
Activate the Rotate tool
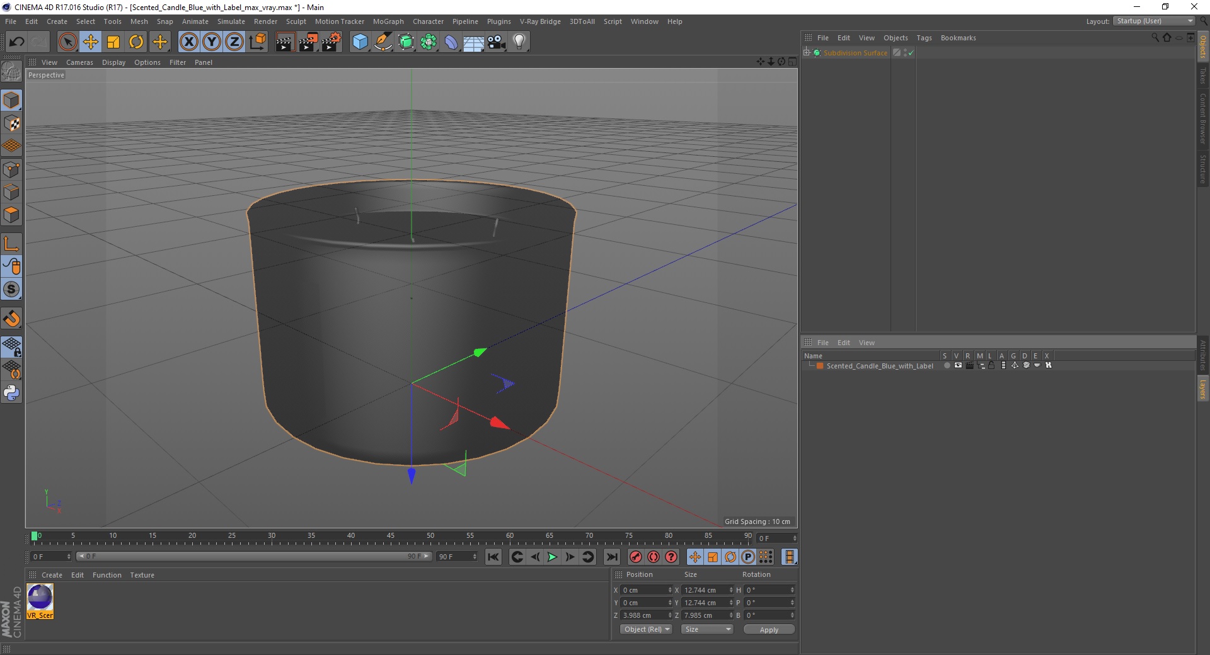pyautogui.click(x=136, y=42)
